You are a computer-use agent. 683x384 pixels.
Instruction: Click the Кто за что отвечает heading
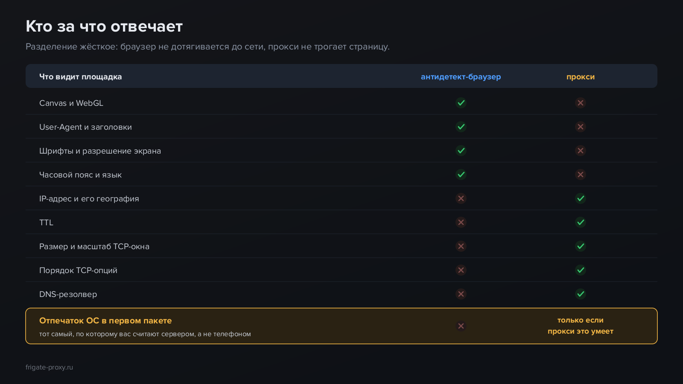click(104, 26)
